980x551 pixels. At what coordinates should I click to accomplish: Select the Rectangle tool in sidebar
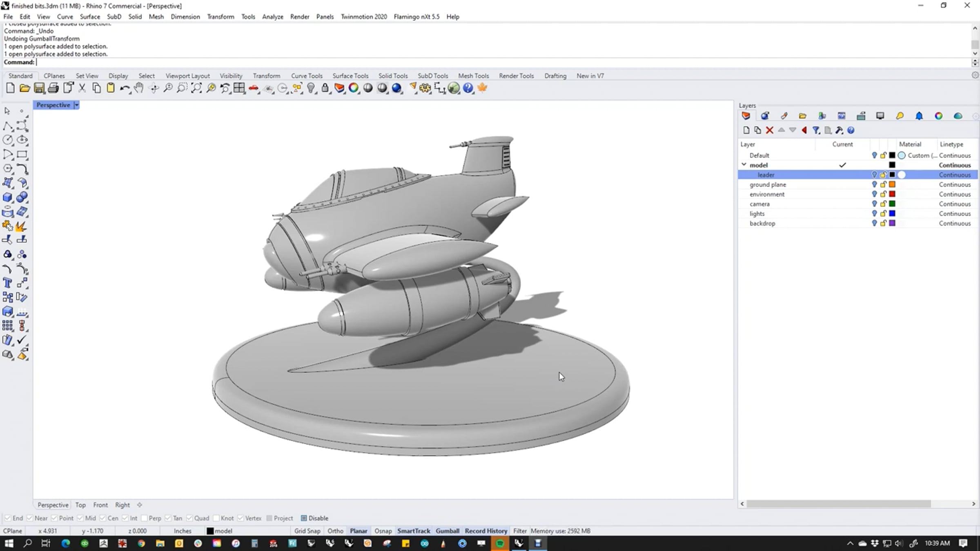click(22, 154)
